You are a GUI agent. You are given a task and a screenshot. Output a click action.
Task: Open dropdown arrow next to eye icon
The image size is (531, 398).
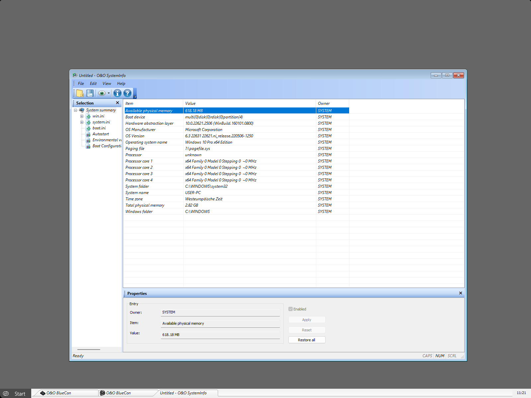pyautogui.click(x=109, y=93)
